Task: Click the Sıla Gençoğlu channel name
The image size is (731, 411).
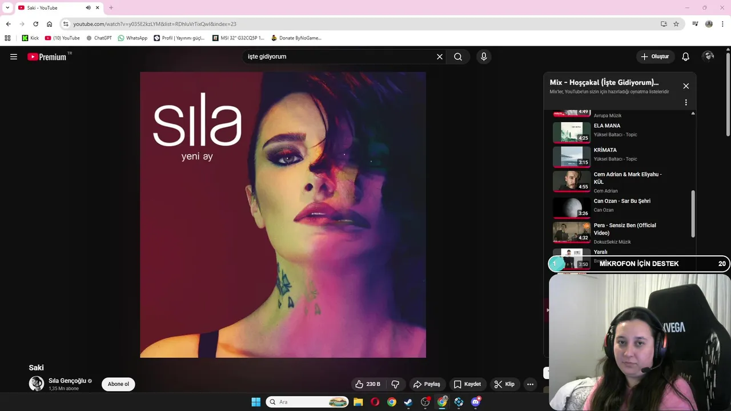Action: 67,381
